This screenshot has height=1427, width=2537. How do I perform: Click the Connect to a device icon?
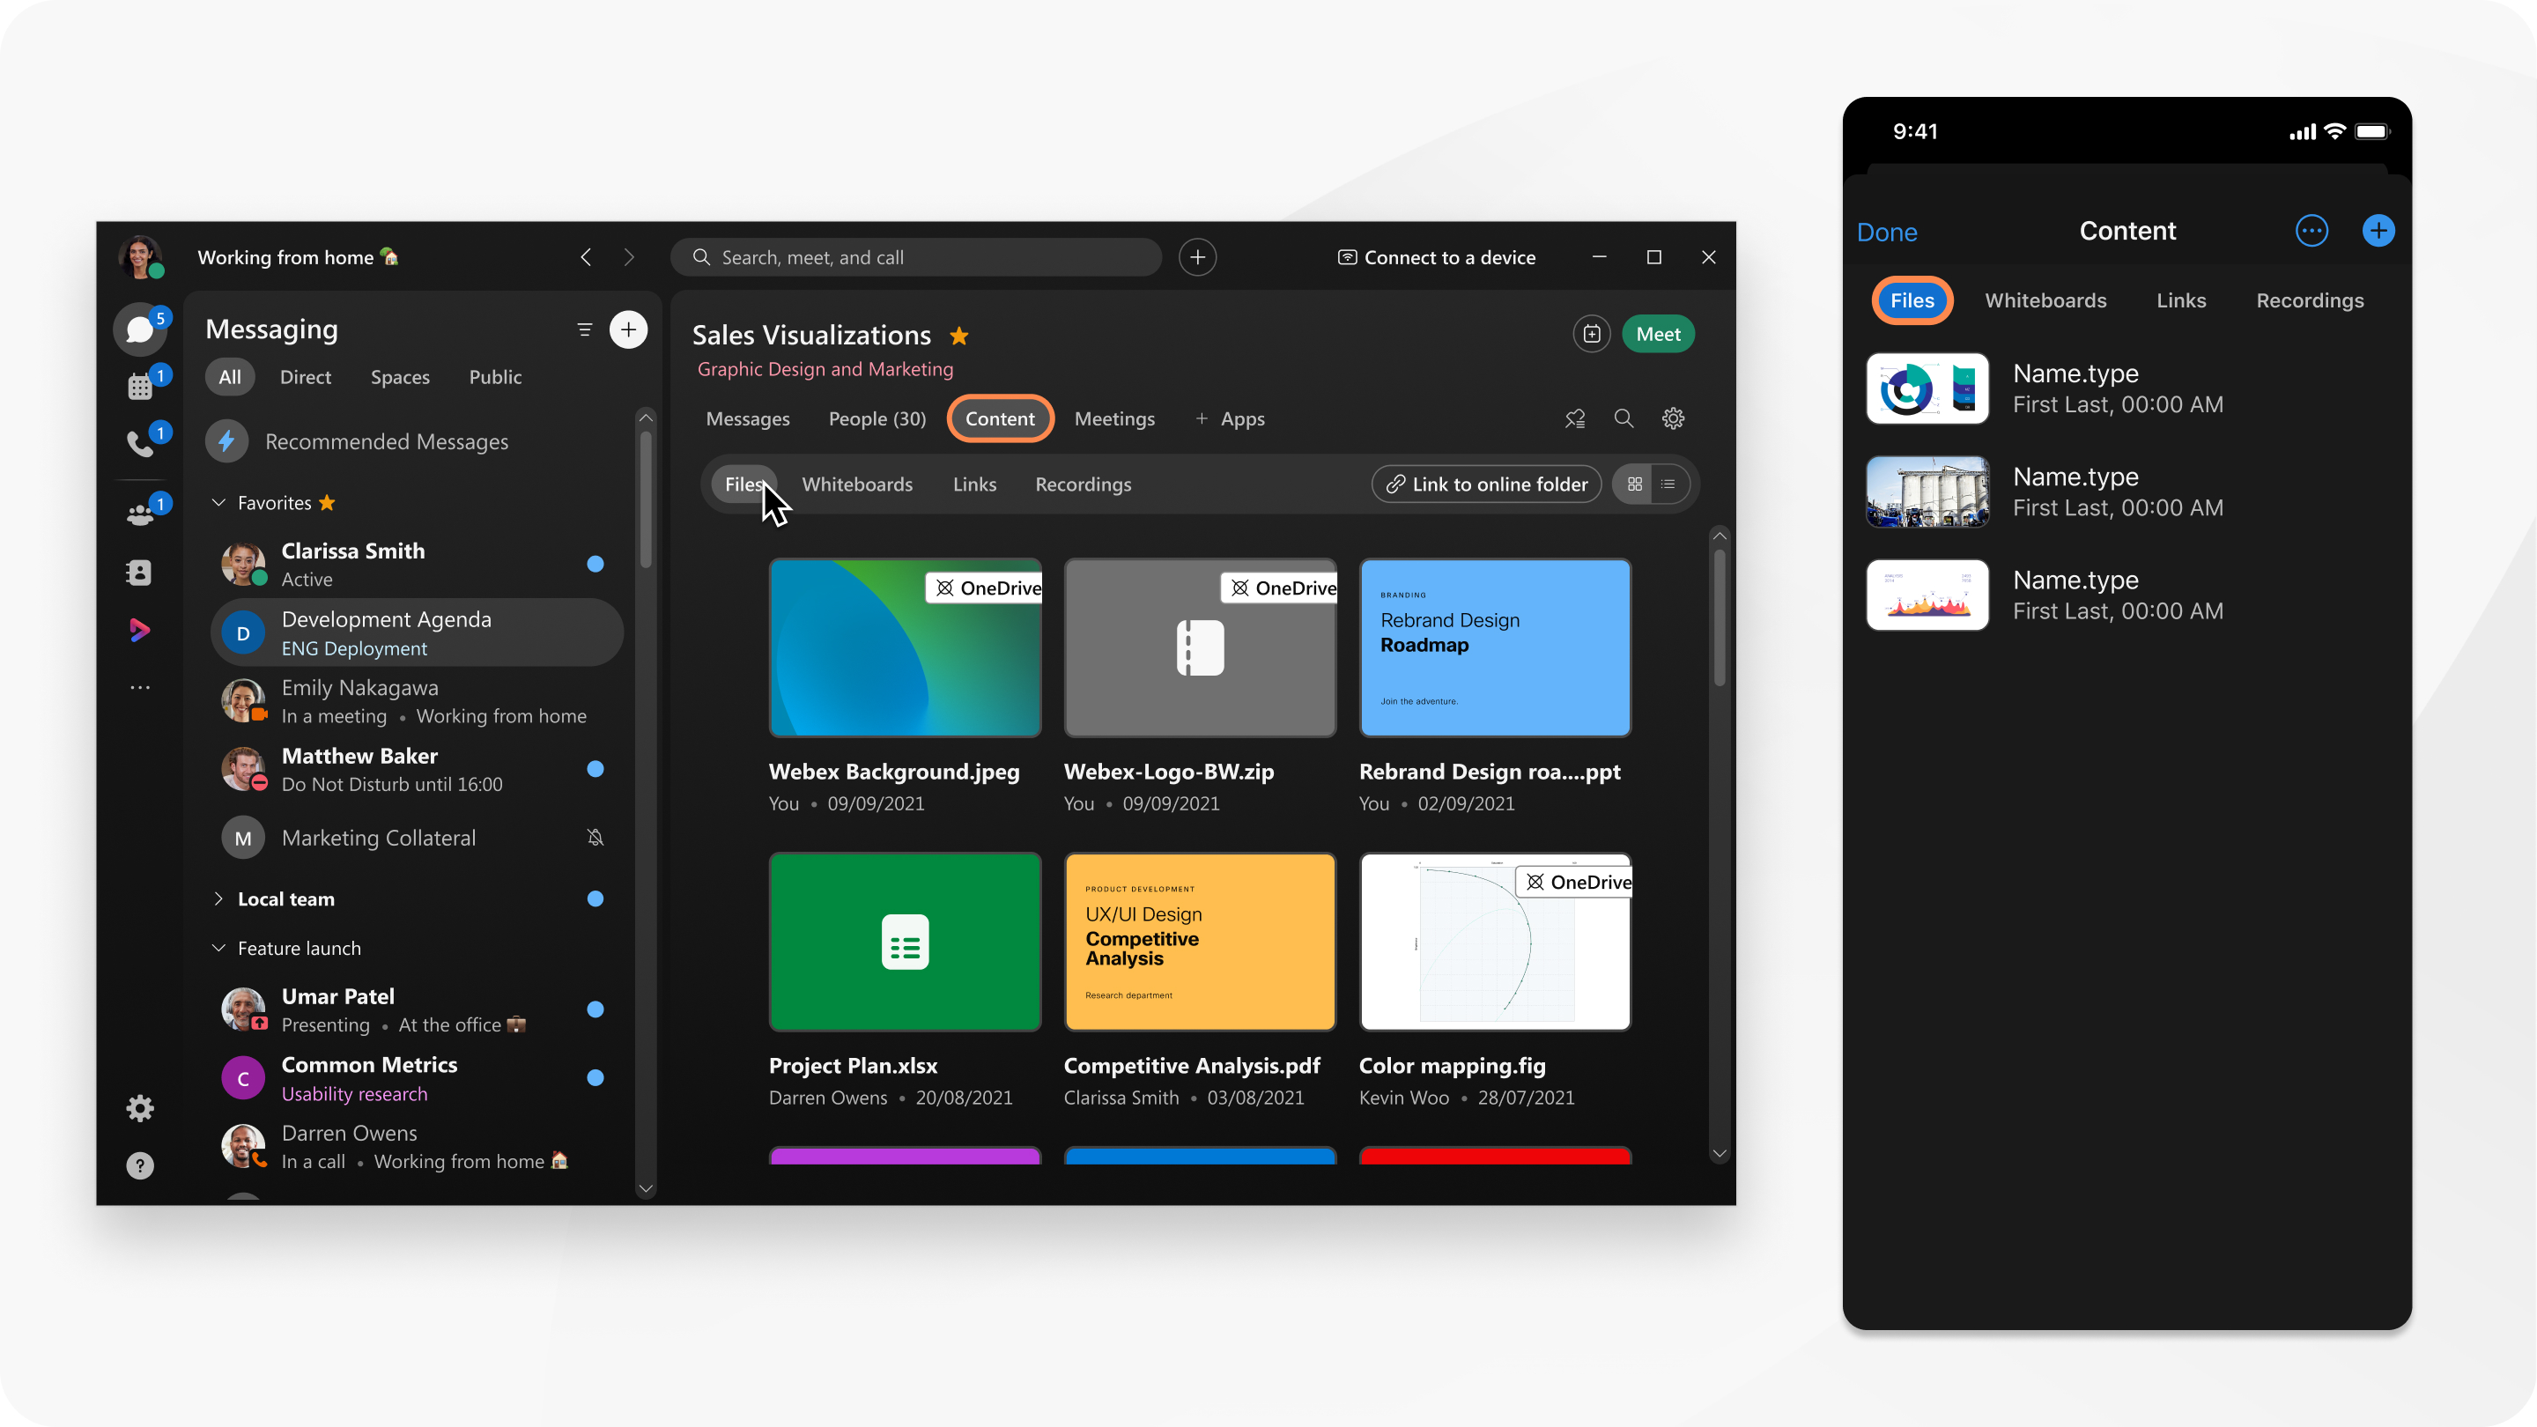click(1349, 256)
